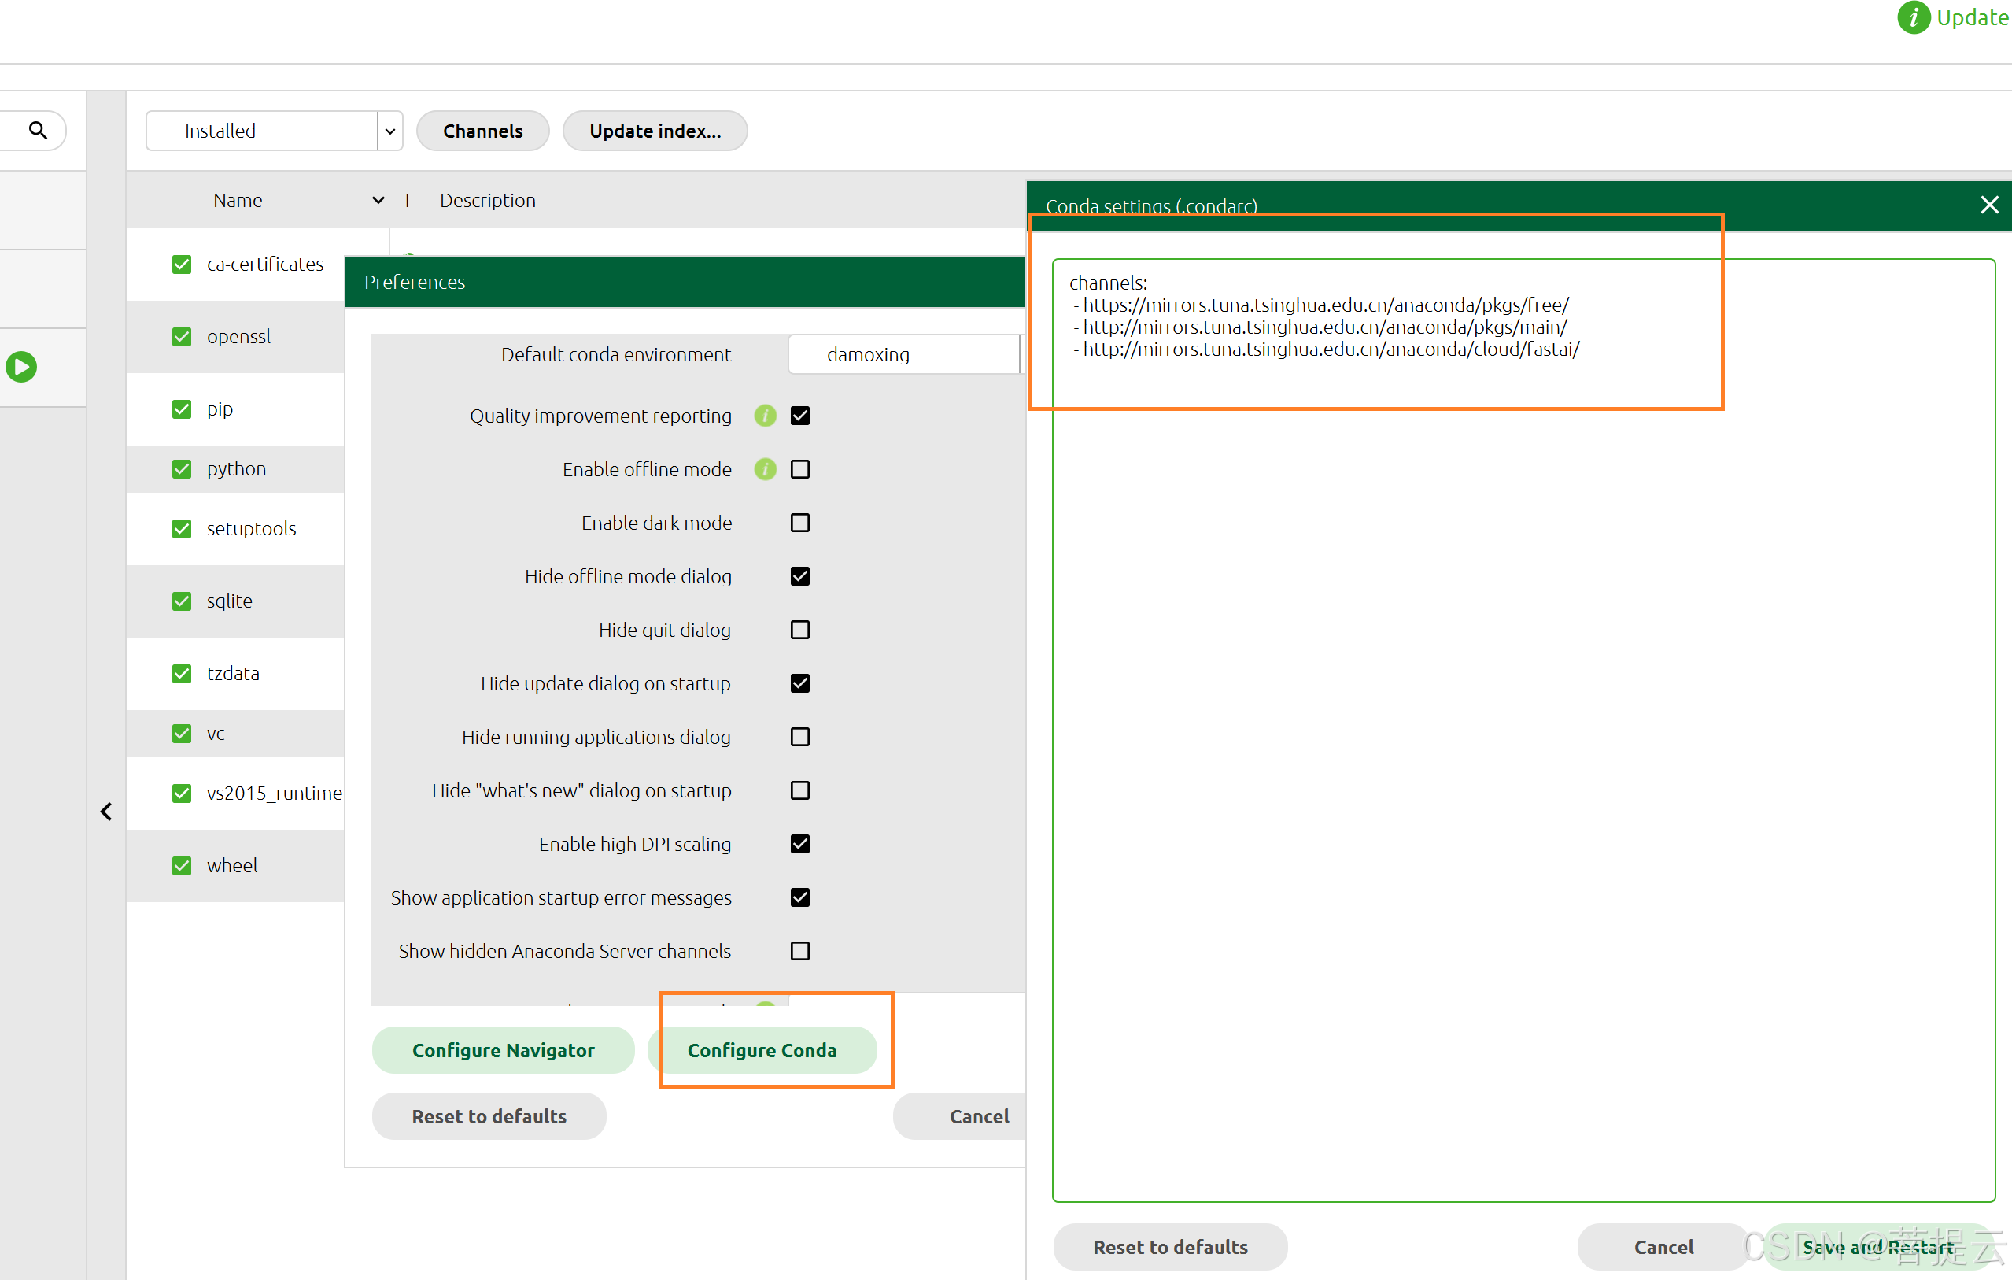
Task: Open the Installed packages filter dropdown
Action: [x=389, y=131]
